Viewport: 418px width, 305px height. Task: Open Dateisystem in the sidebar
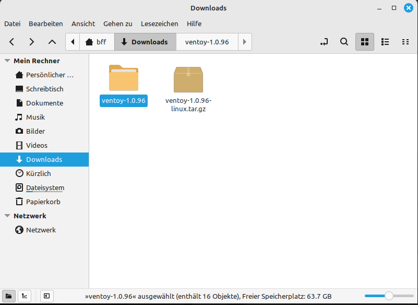(x=44, y=188)
